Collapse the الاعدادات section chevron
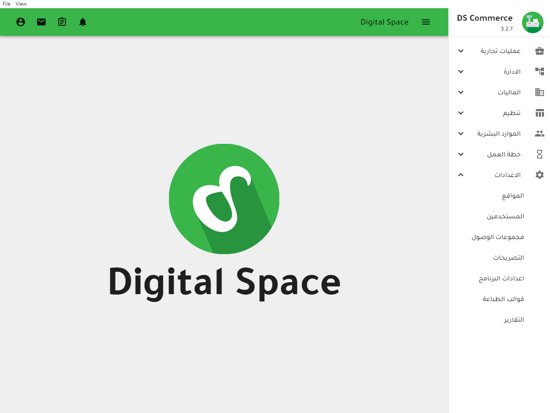550x413 pixels. click(461, 175)
